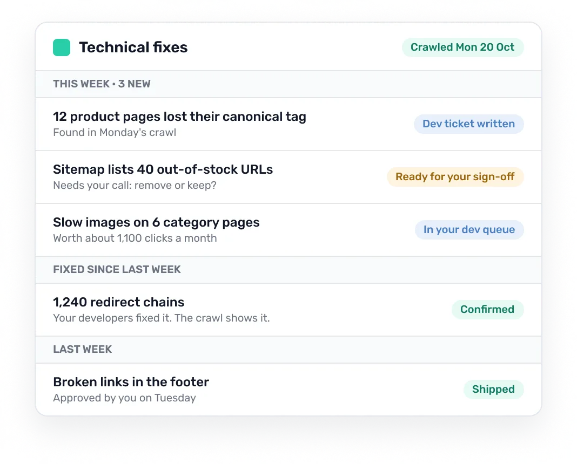Click the Technical fixes heading
The width and height of the screenshot is (577, 464).
click(133, 47)
